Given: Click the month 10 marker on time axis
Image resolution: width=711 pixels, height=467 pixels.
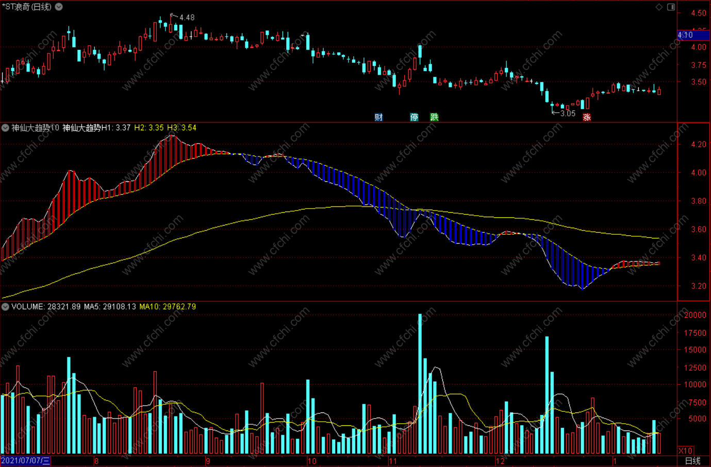Looking at the screenshot, I should tap(312, 461).
